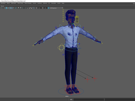Select the blue root circle control
The height and width of the screenshot is (101, 135).
coord(71,91)
